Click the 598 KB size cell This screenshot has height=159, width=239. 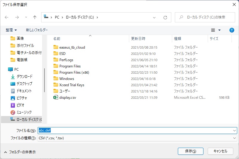tap(224, 98)
